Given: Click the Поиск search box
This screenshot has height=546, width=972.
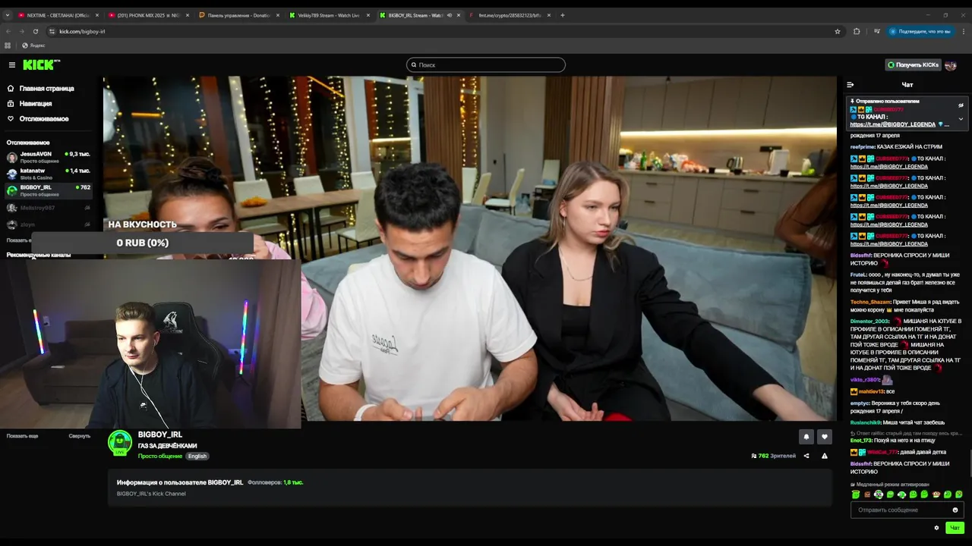Looking at the screenshot, I should (486, 65).
